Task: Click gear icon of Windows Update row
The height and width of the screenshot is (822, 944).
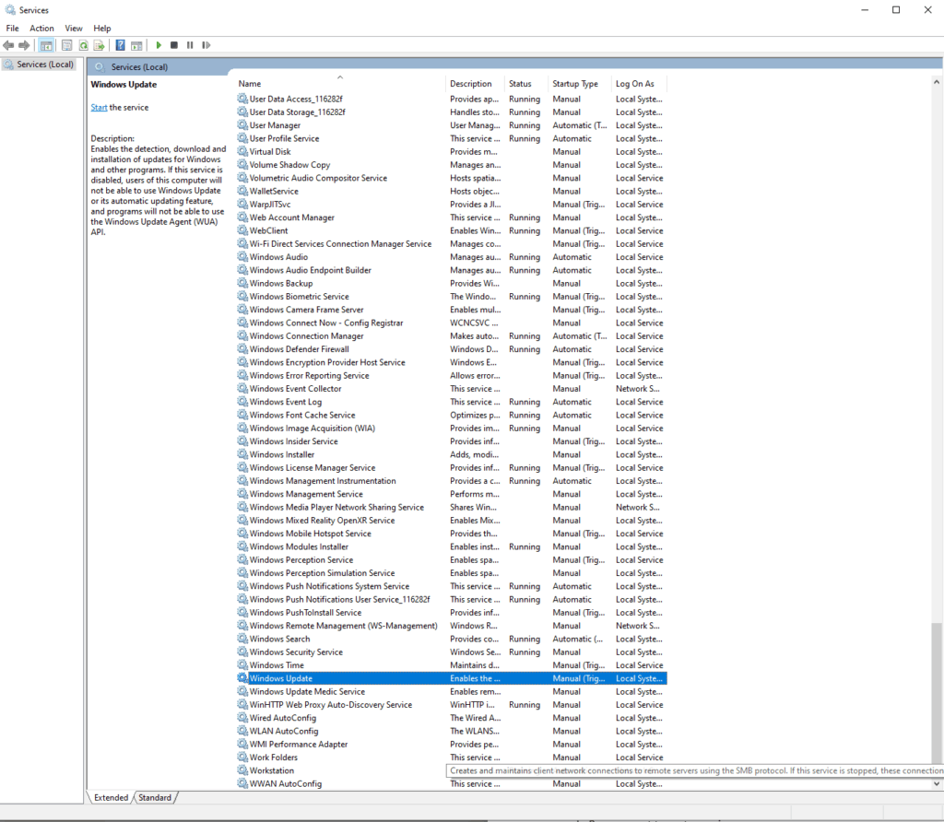Action: (242, 678)
